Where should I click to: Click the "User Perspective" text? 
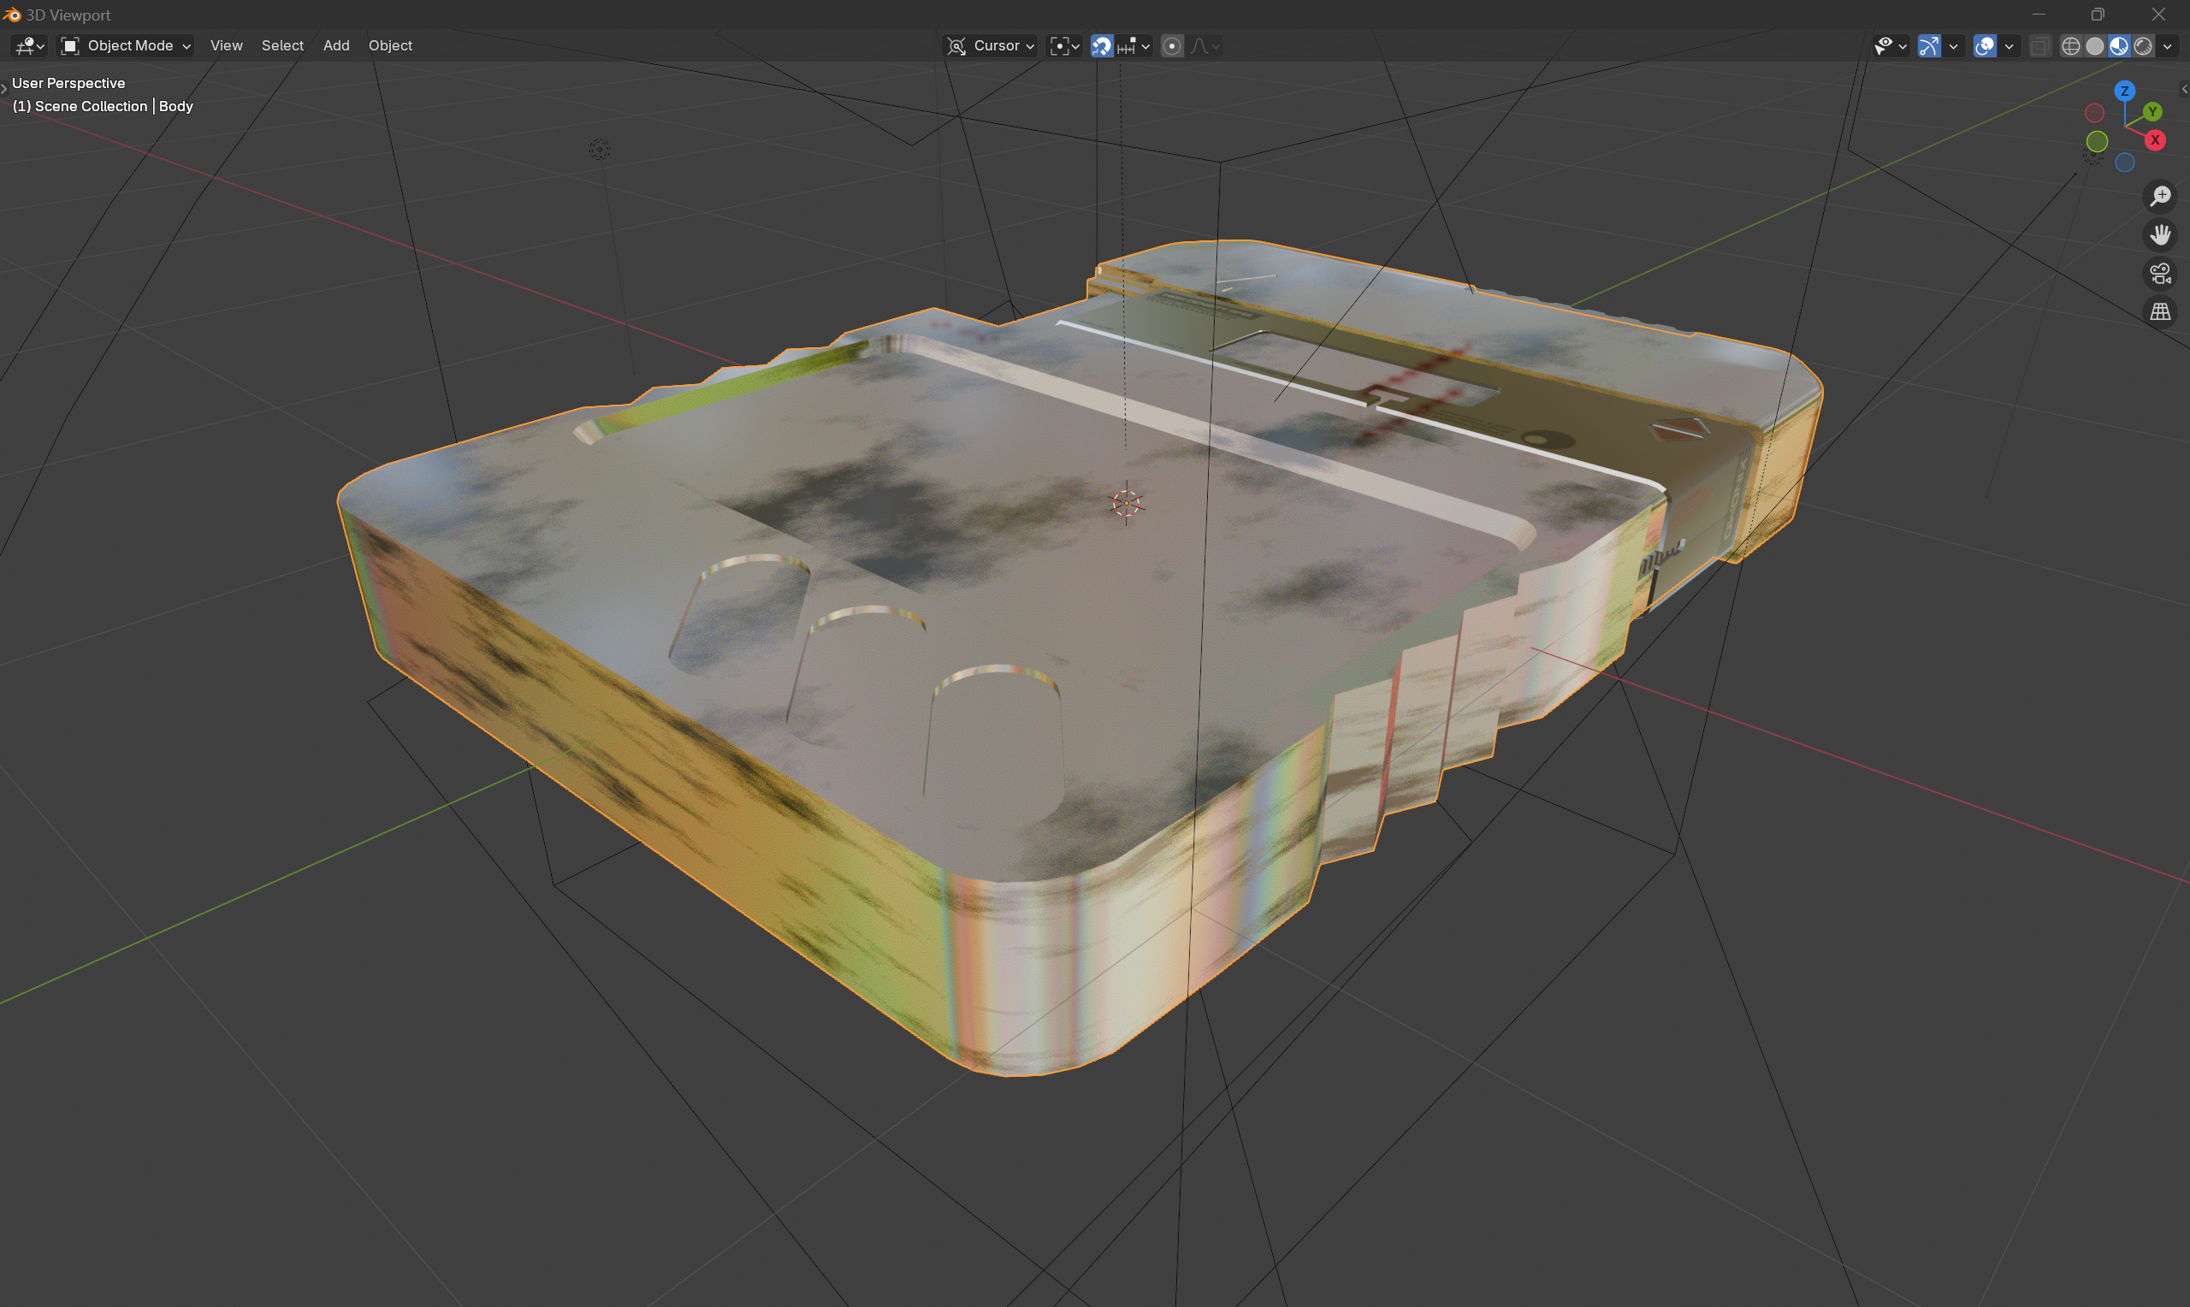point(68,83)
